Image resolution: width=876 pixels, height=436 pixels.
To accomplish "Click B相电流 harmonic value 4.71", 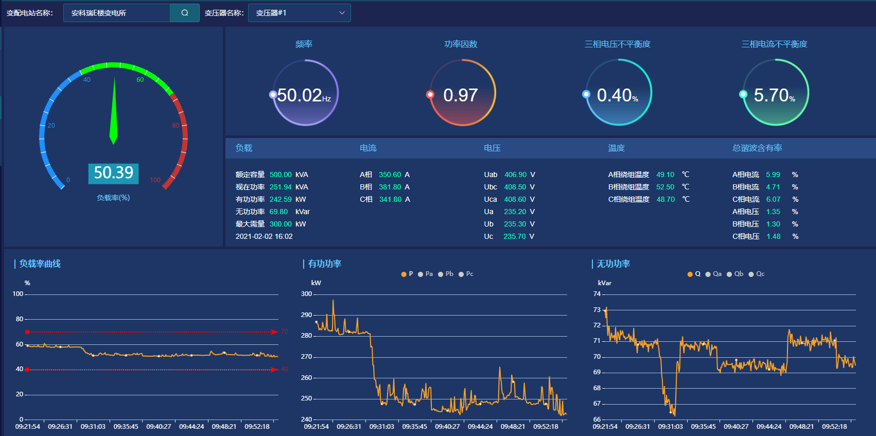I will pos(773,187).
